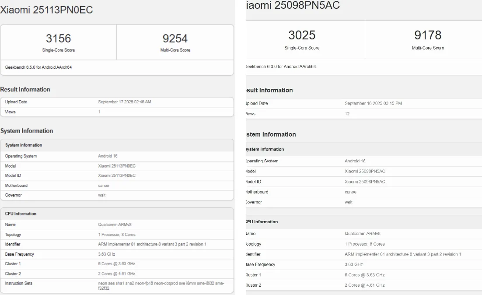Click '2 Cores @ 4.61 GHz' in 25098PN5AC result
This screenshot has height=295, width=482.
[x=365, y=285]
